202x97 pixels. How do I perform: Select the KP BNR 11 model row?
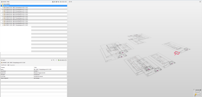34,25
